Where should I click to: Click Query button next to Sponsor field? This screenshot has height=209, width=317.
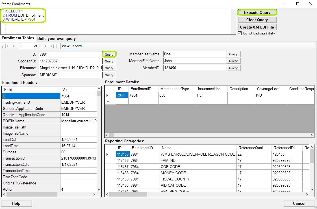(x=109, y=75)
